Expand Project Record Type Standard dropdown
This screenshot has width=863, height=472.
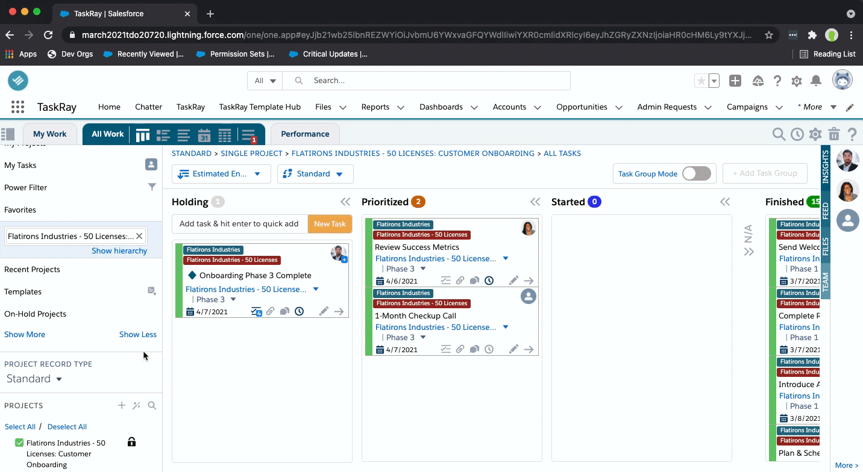[x=34, y=379]
